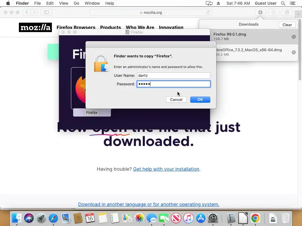This screenshot has width=302, height=226.
Task: Show Safari tab overview button
Action: pos(287,12)
